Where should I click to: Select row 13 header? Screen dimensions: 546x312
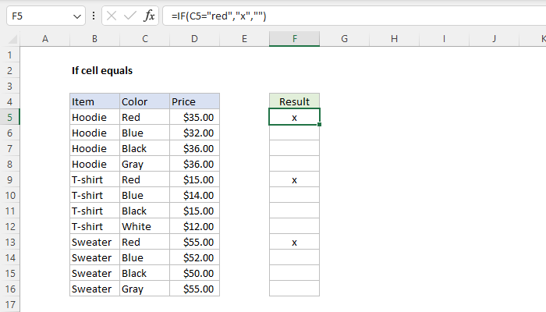[10, 242]
